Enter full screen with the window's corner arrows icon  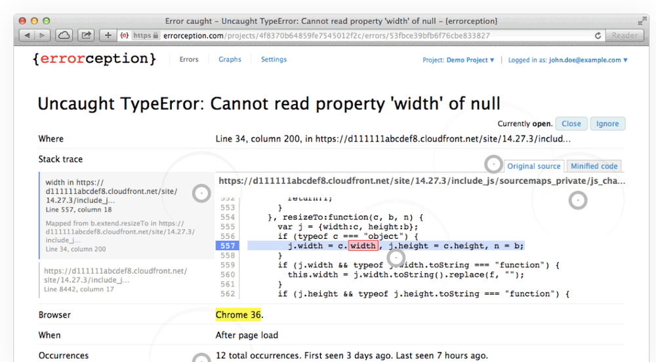[x=642, y=21]
